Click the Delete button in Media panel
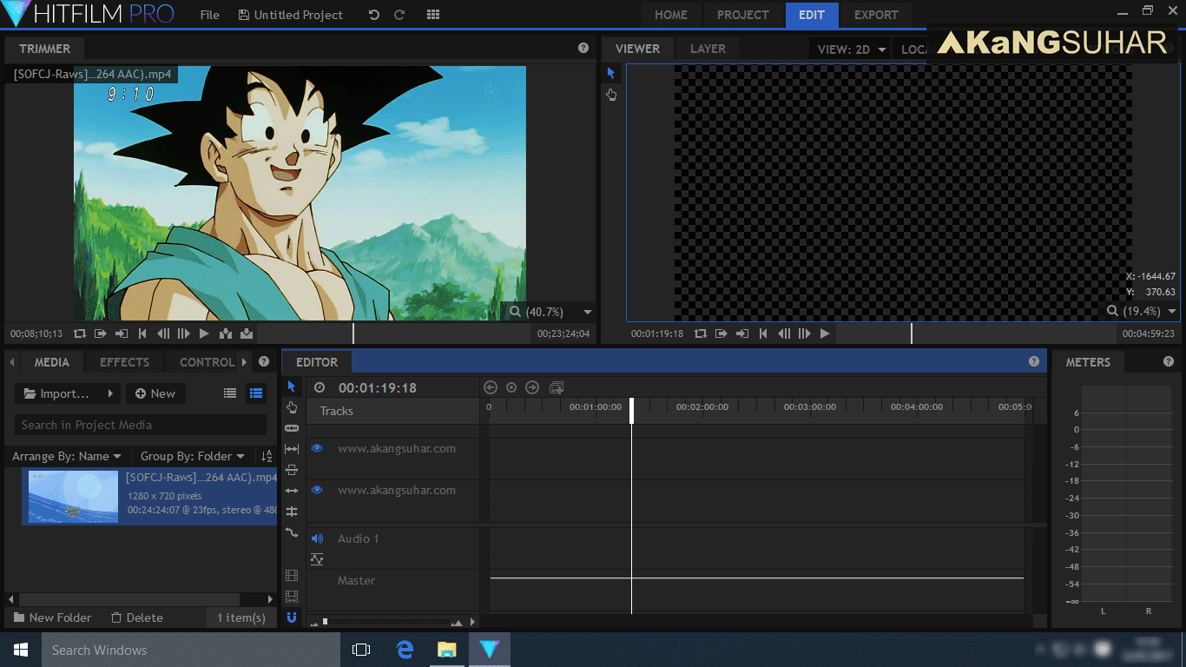This screenshot has height=667, width=1186. coord(136,617)
